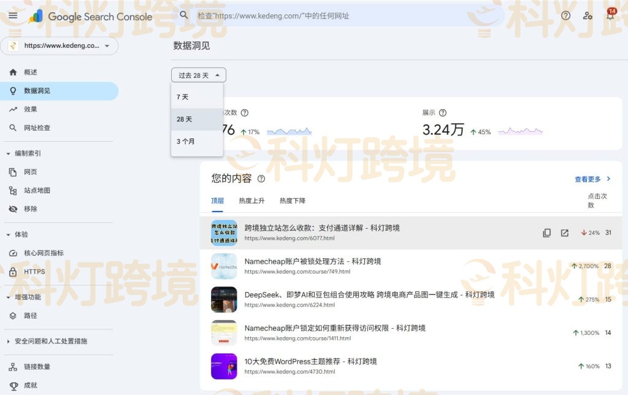Click the 成就 trophy icon
Viewport: 628px width, 395px height.
(13, 385)
